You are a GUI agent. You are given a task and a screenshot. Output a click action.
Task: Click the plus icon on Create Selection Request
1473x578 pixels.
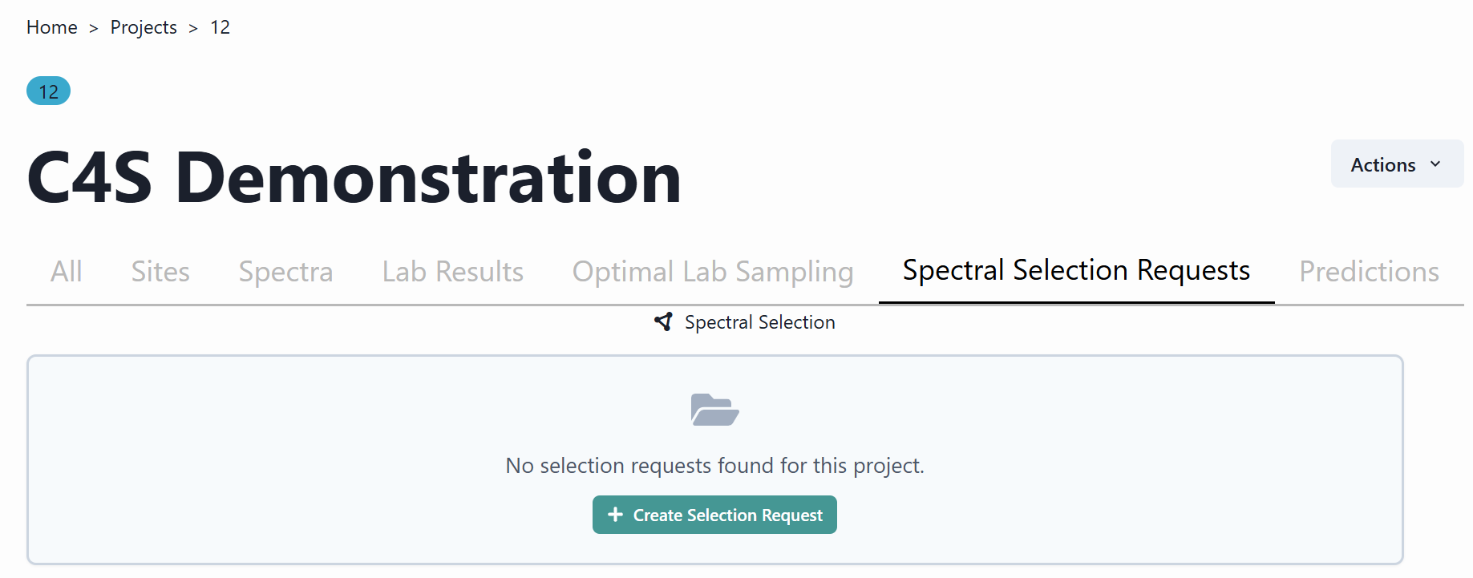coord(615,515)
